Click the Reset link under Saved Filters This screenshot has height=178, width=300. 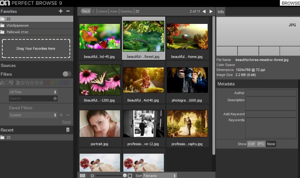click(66, 122)
